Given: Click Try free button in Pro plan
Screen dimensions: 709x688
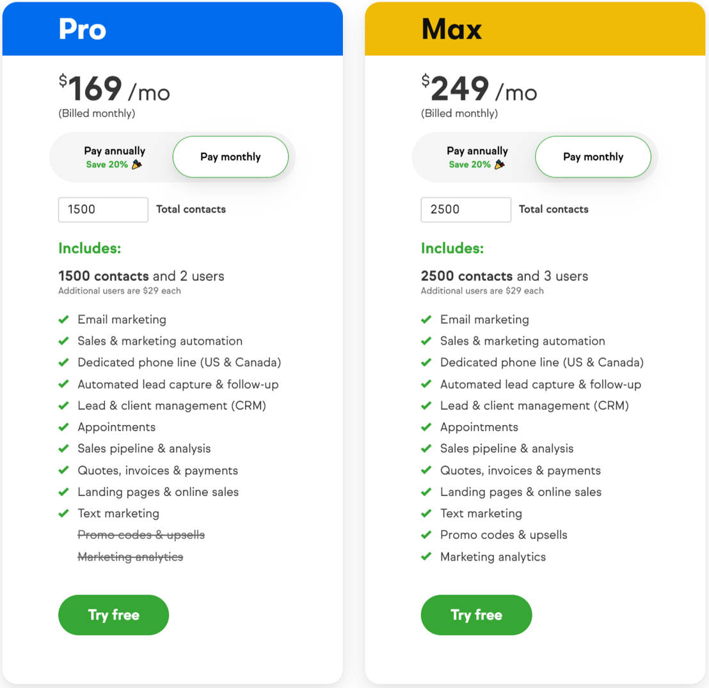Looking at the screenshot, I should 113,615.
